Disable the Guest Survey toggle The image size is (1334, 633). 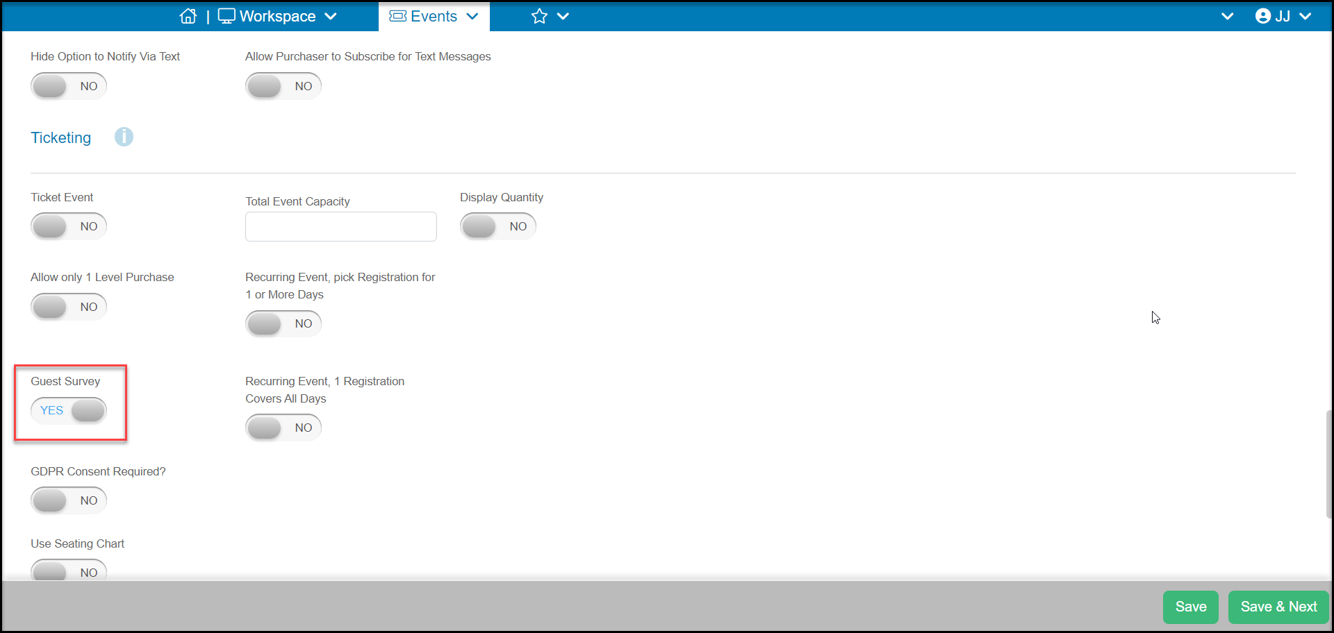click(69, 410)
